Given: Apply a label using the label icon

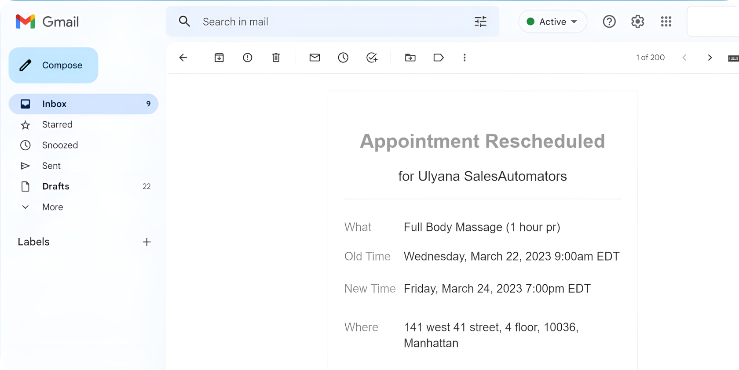Looking at the screenshot, I should click(438, 58).
